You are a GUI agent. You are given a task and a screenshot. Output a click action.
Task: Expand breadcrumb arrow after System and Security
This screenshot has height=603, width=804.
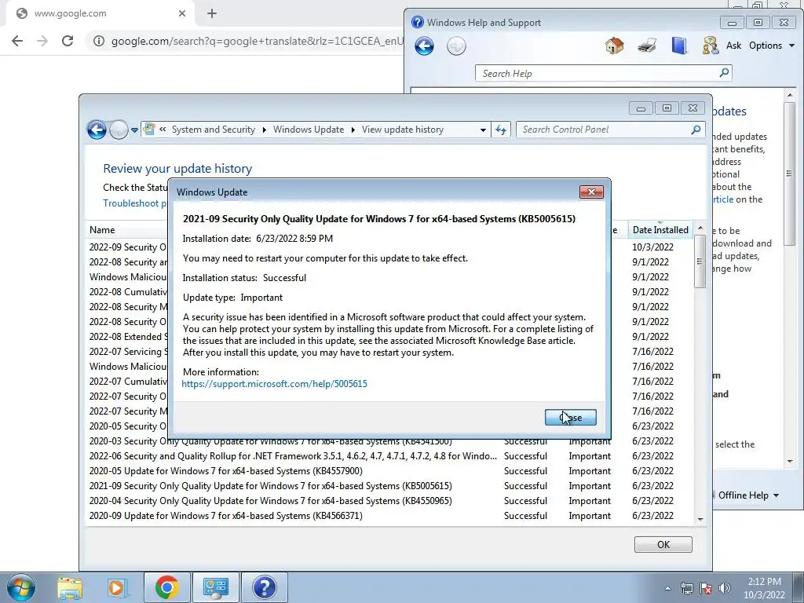(264, 130)
